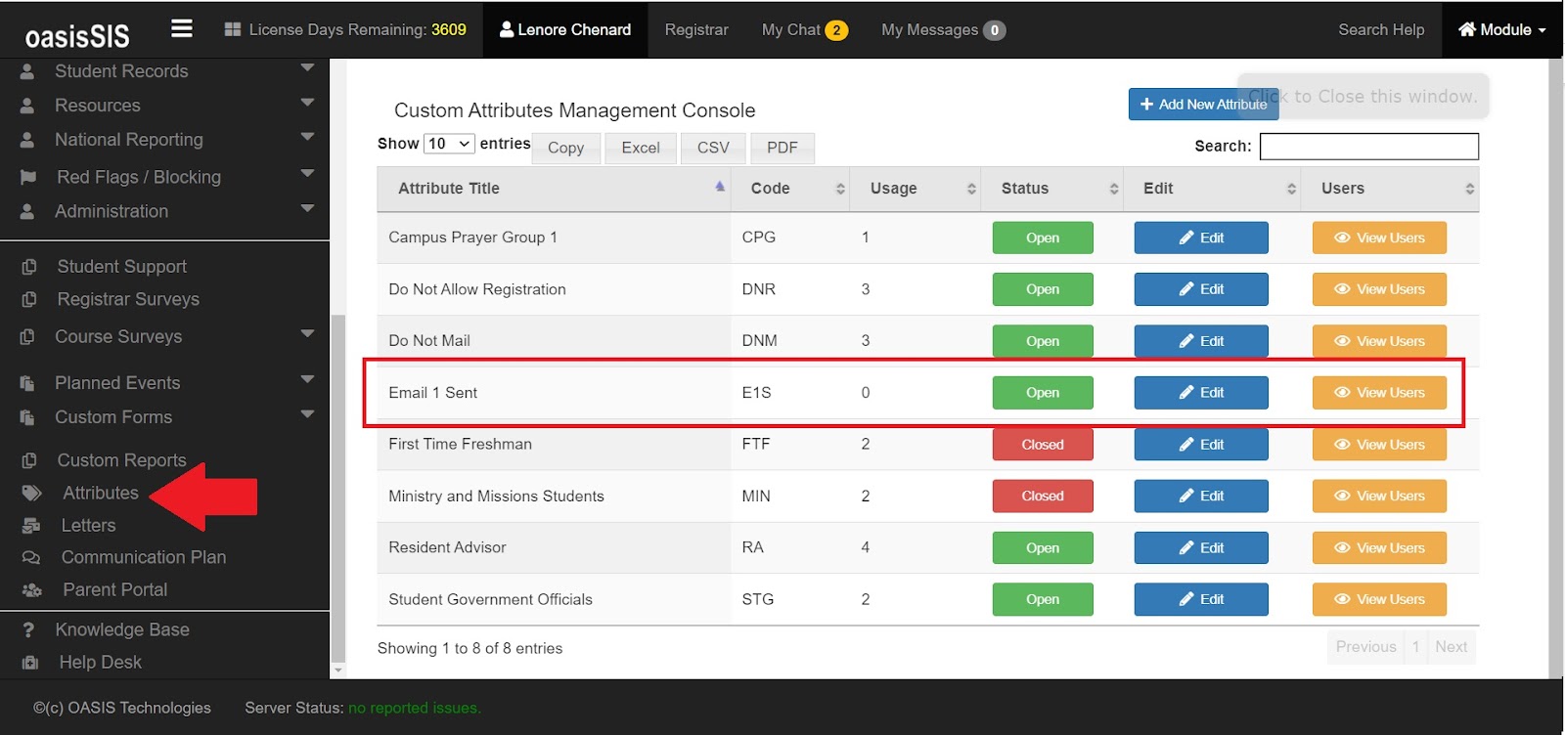Image resolution: width=1565 pixels, height=735 pixels.
Task: Click the PDF export button
Action: pyautogui.click(x=782, y=148)
